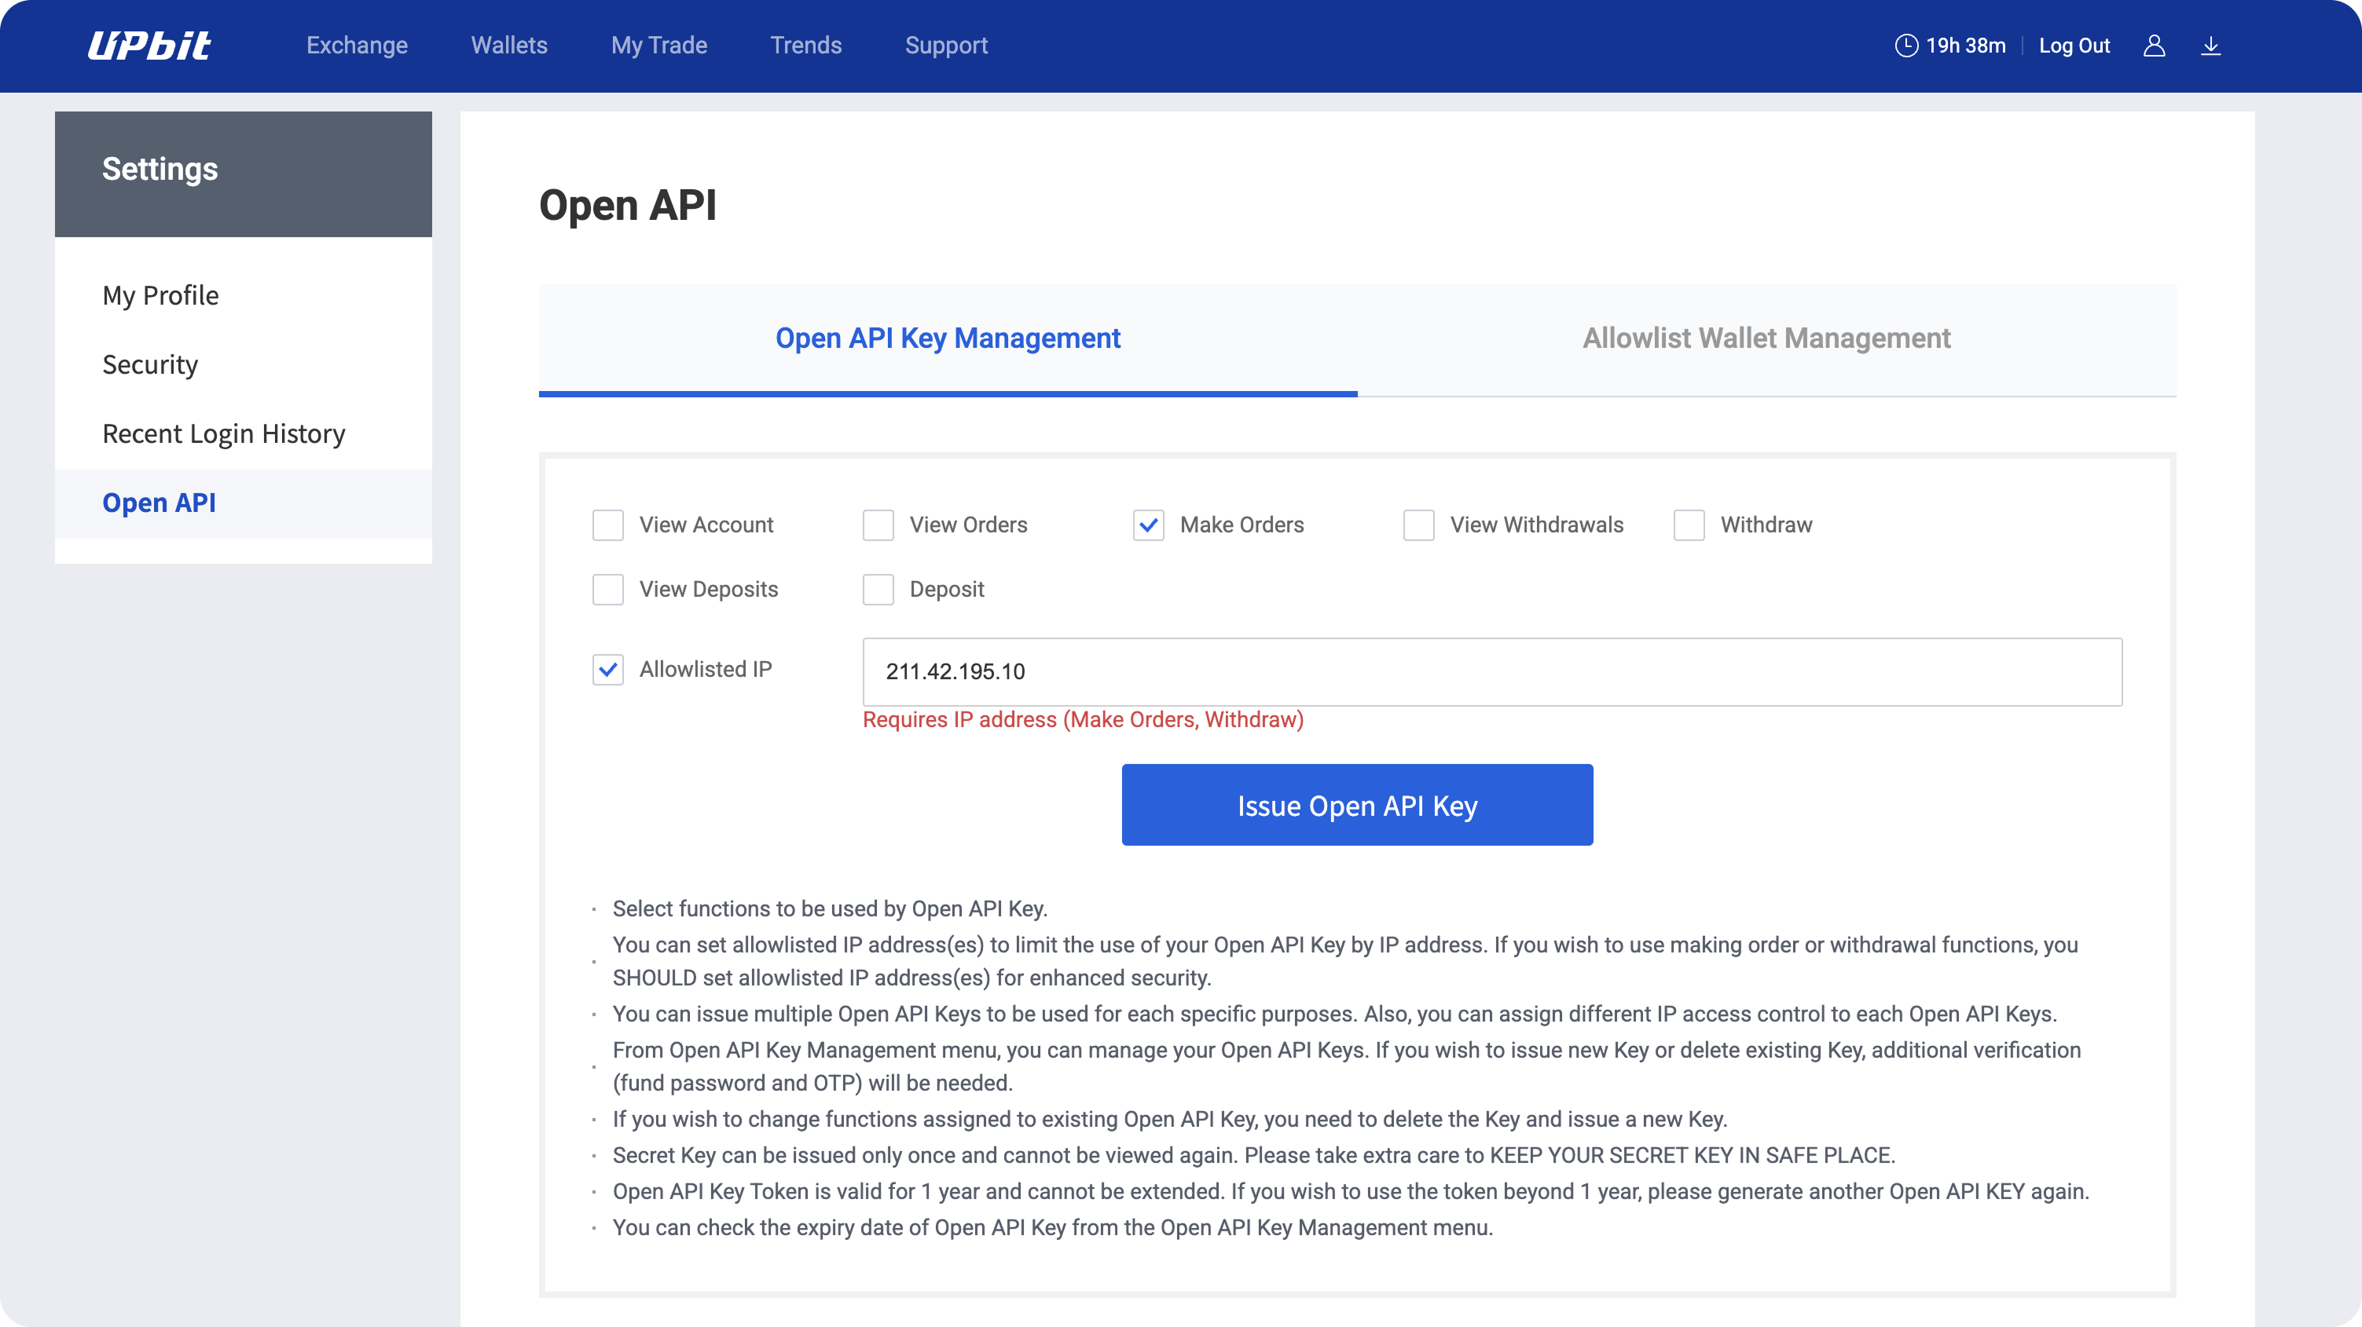Image resolution: width=2362 pixels, height=1327 pixels.
Task: Click the download icon in header
Action: tap(2210, 46)
